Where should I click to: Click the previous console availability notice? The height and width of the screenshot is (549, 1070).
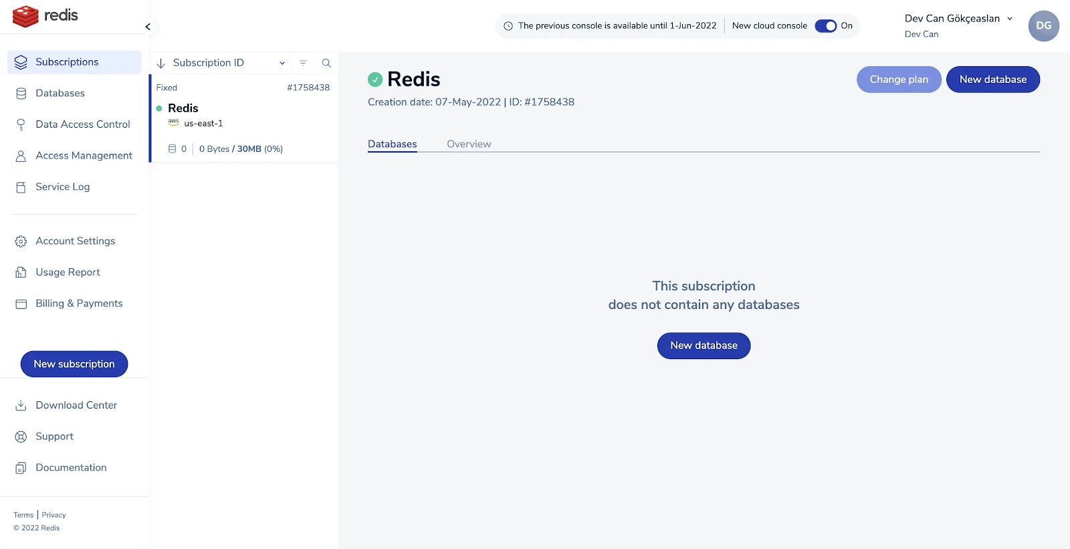(x=617, y=26)
